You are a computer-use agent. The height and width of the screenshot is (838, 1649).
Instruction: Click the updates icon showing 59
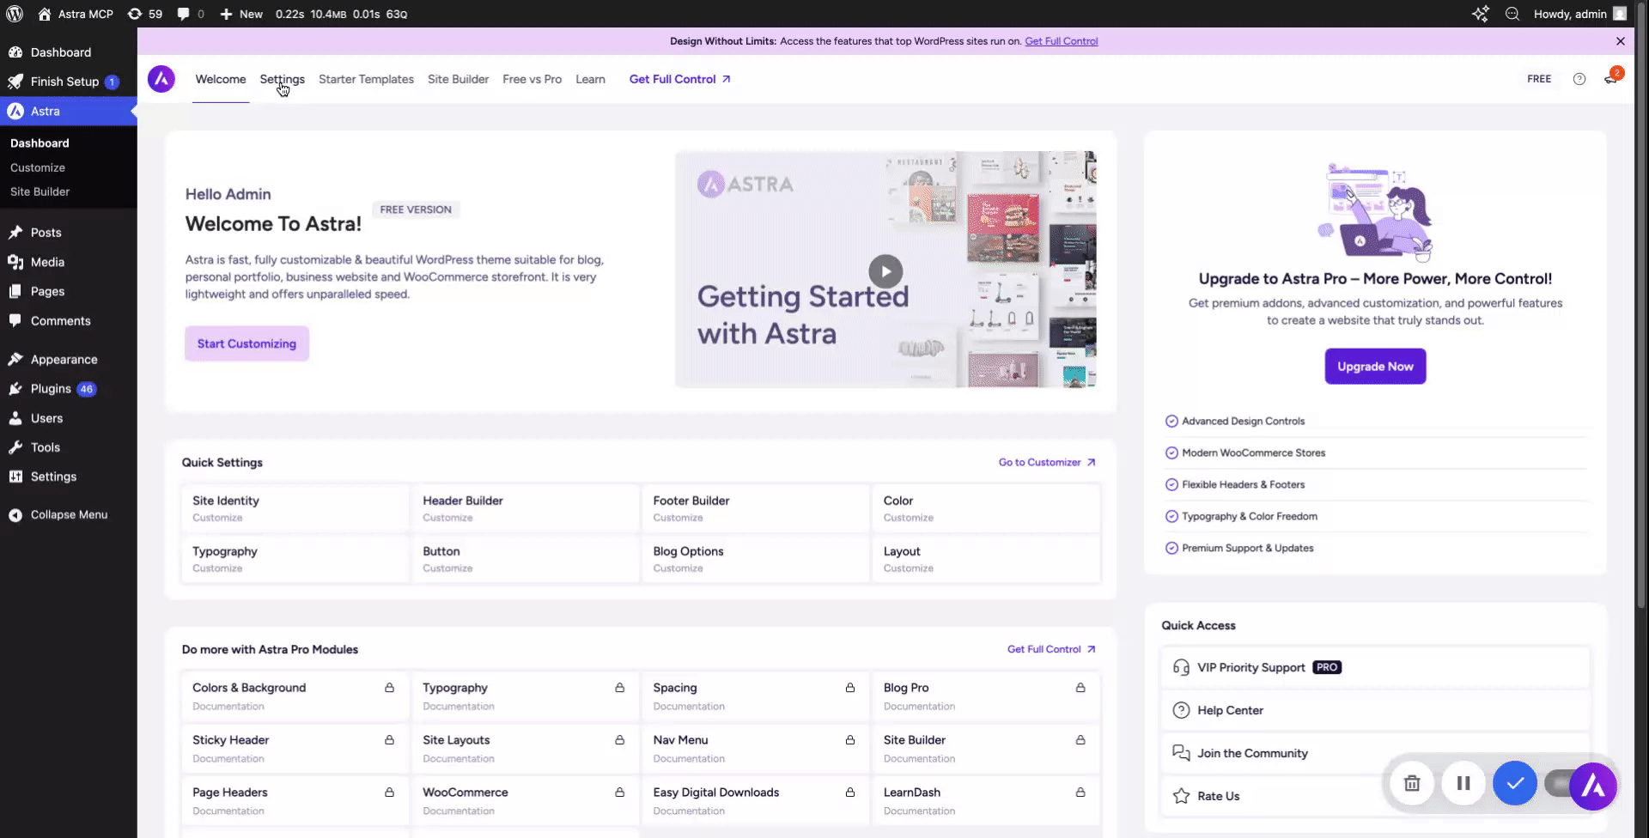click(144, 14)
